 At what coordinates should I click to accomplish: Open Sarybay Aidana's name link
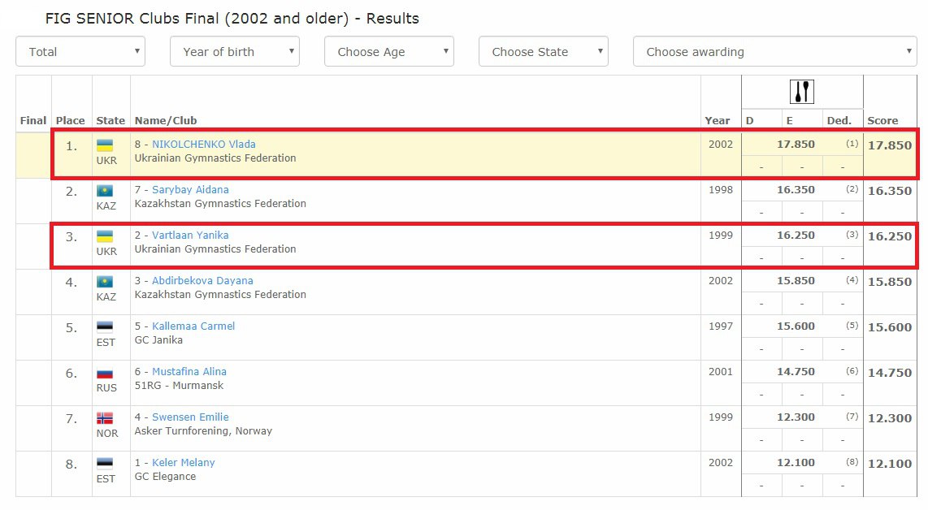(x=190, y=190)
